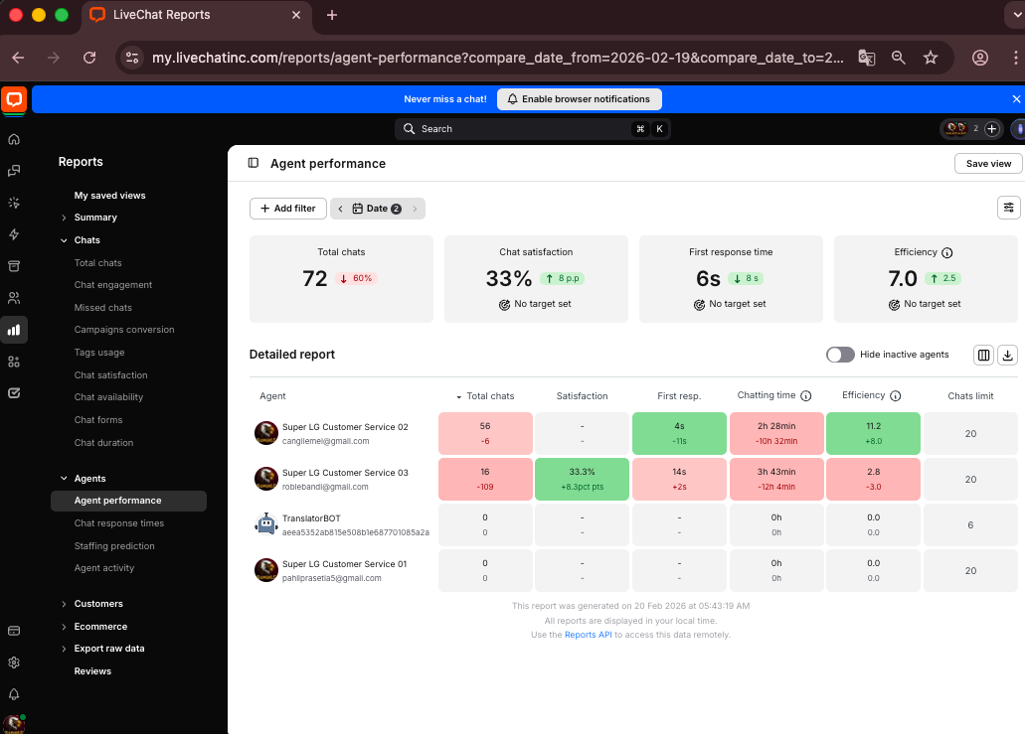Screen dimensions: 1025x734
Task: Open Settings gear icon in left sidebar
Action: (14, 662)
